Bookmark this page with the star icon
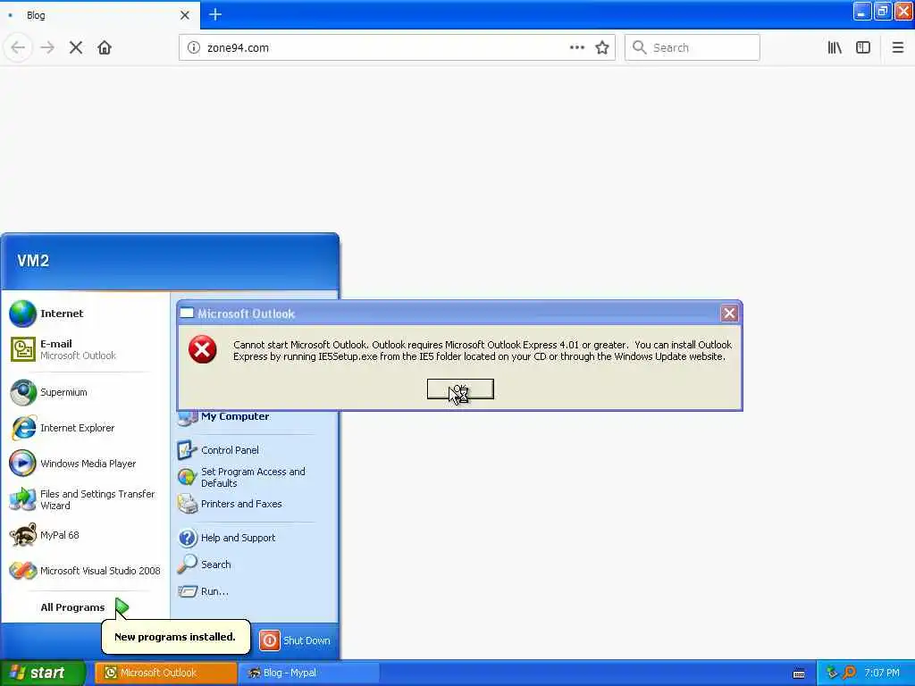This screenshot has height=686, width=915. click(x=602, y=47)
